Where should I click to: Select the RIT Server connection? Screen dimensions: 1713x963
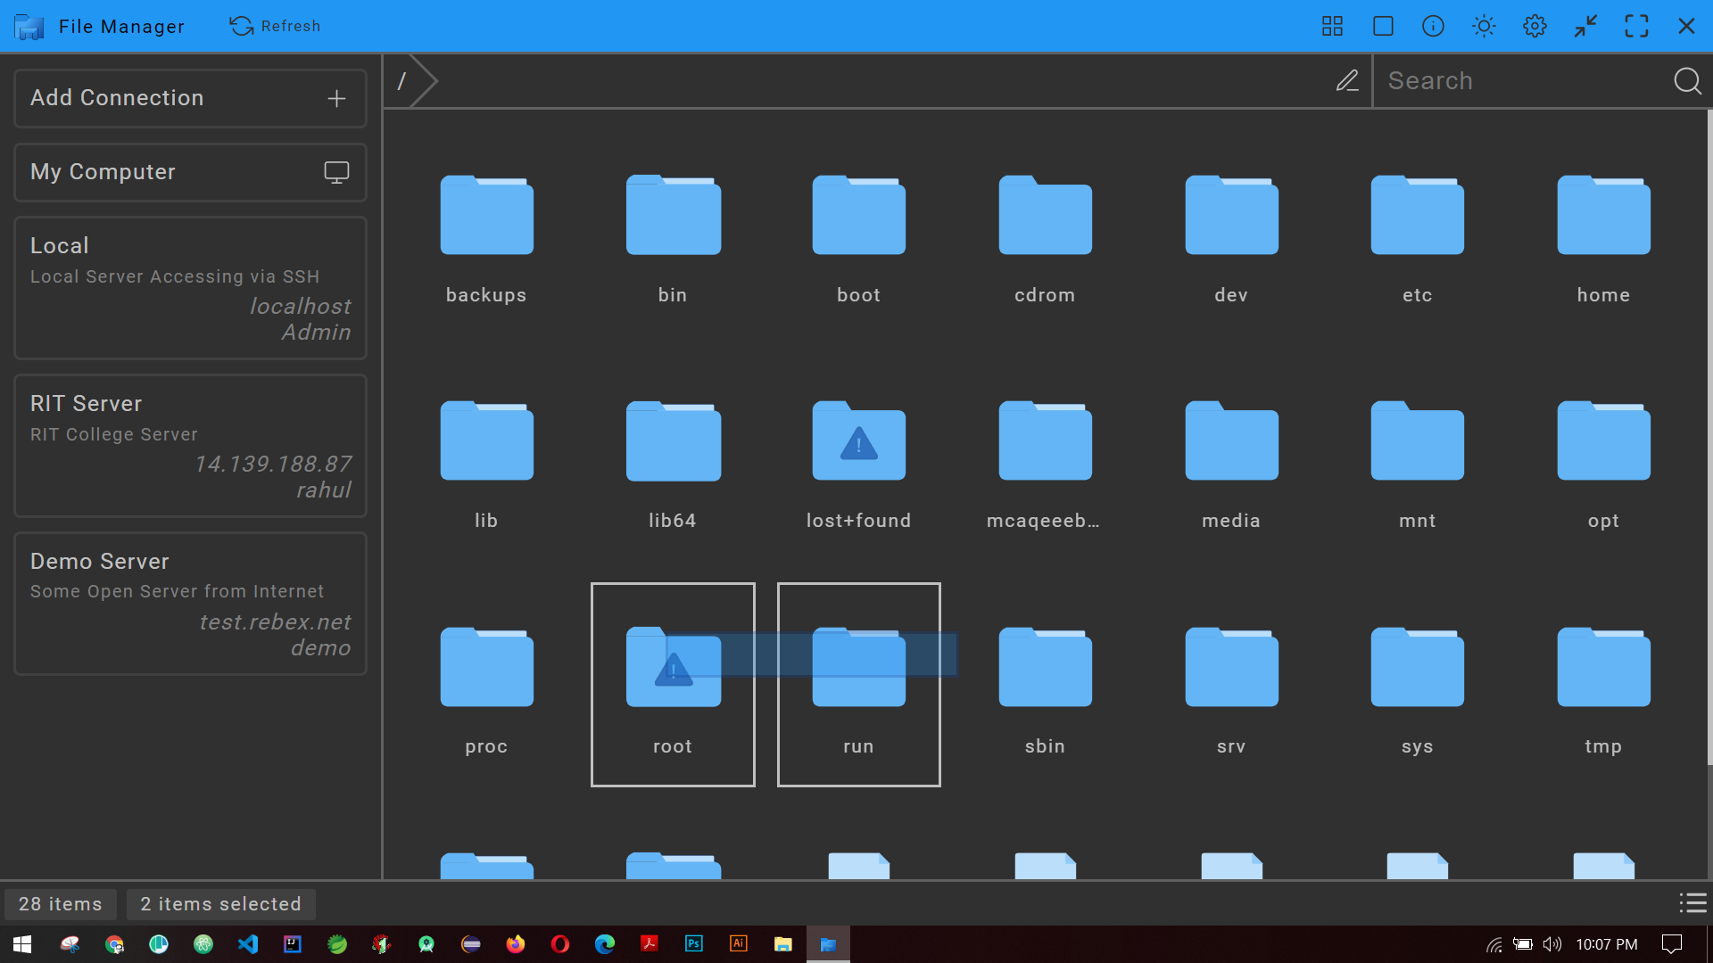click(190, 446)
